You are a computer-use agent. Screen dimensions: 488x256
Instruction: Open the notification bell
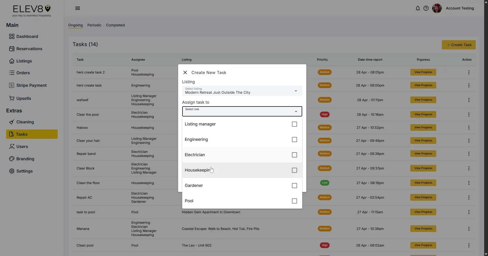(x=418, y=8)
